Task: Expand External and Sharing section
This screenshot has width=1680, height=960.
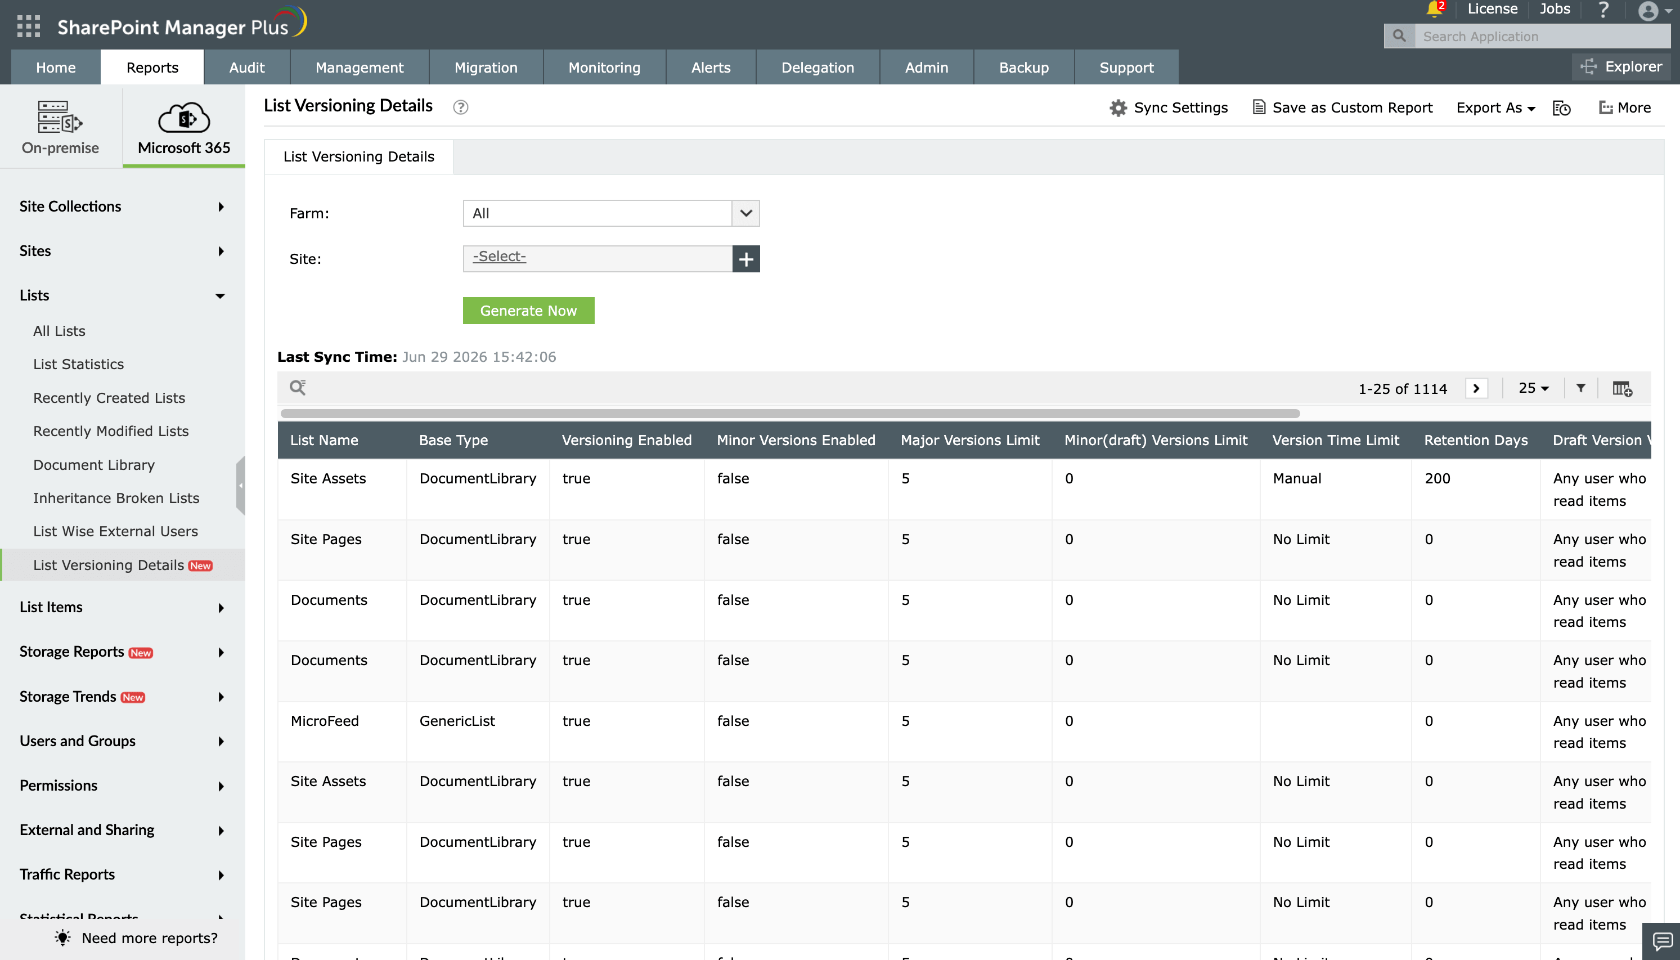Action: (123, 829)
